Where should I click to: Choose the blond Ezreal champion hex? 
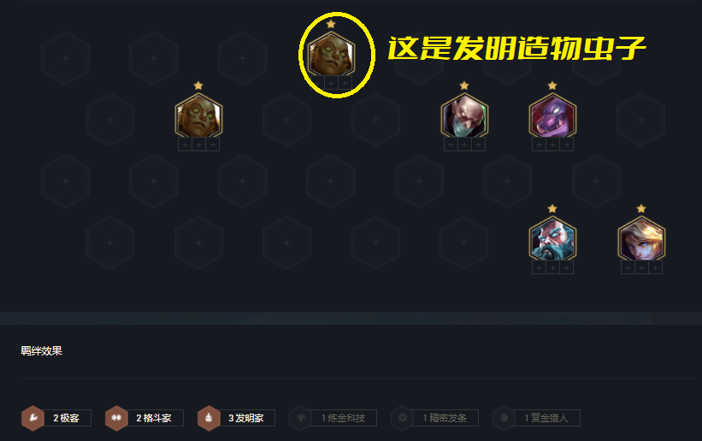click(641, 240)
